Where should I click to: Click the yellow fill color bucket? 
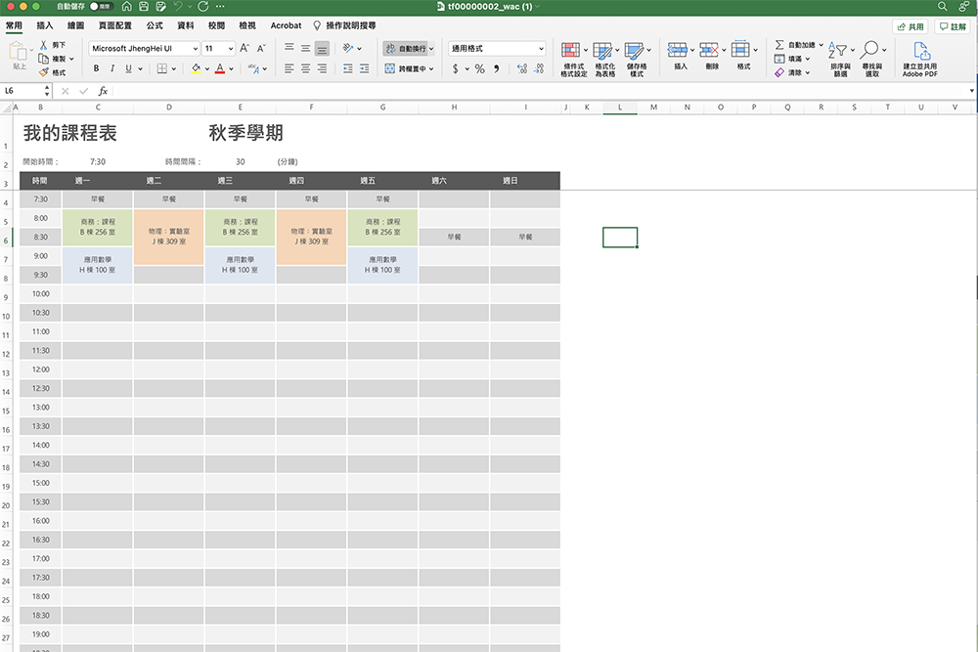195,68
